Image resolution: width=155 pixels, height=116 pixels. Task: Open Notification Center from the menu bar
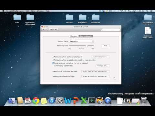pos(151,11)
